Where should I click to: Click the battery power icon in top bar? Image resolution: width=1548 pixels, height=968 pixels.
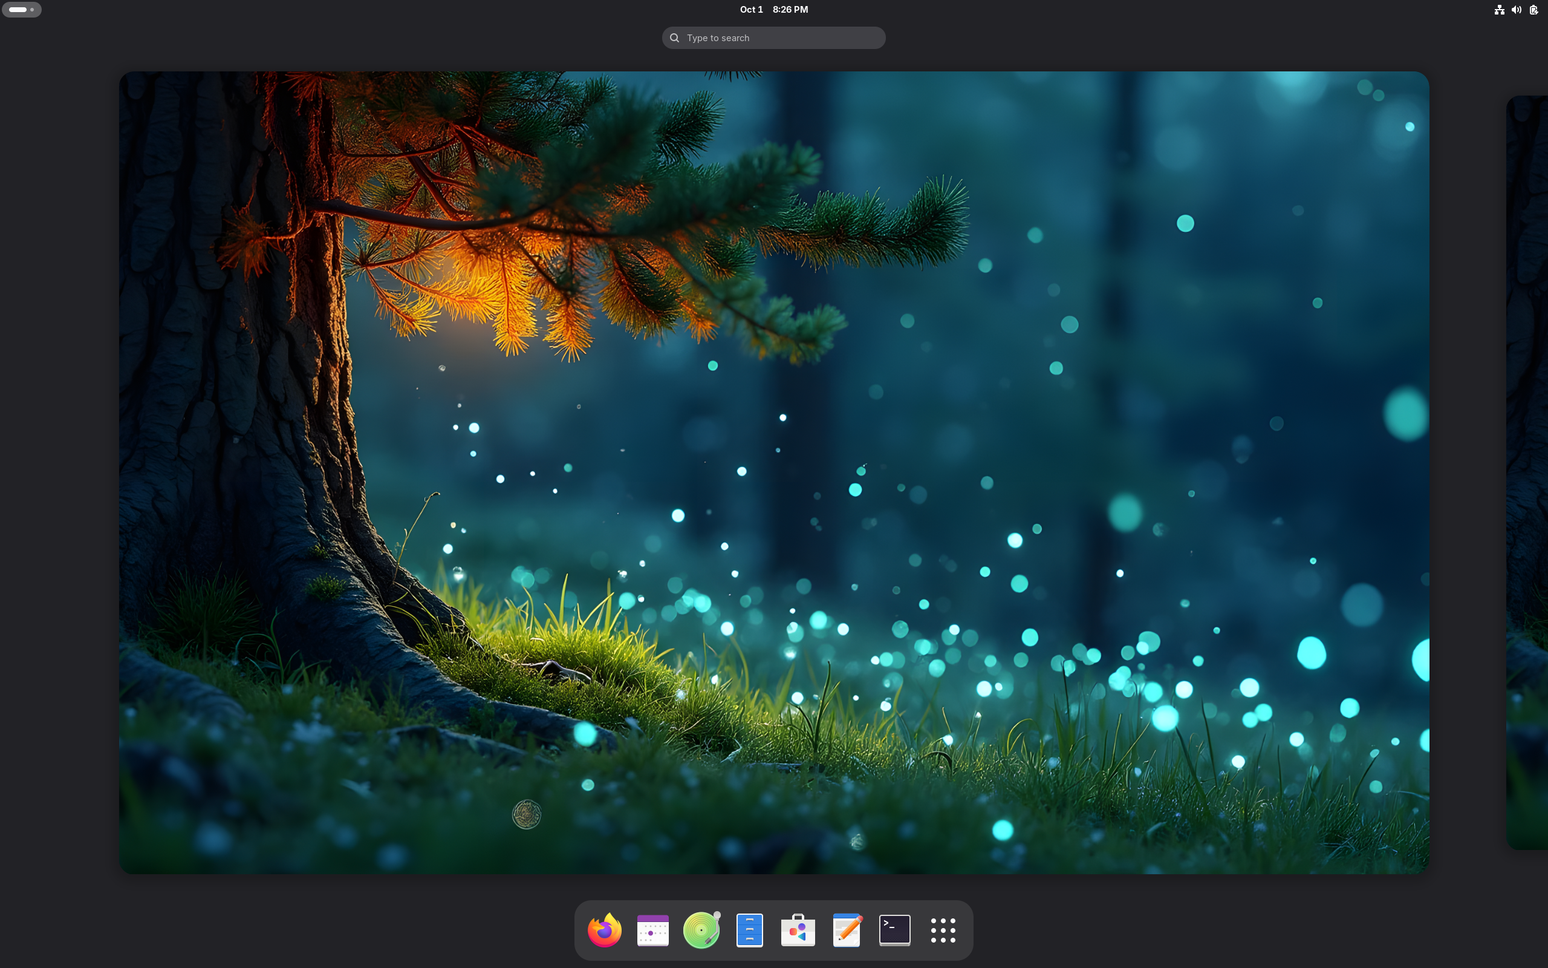[x=1533, y=10]
